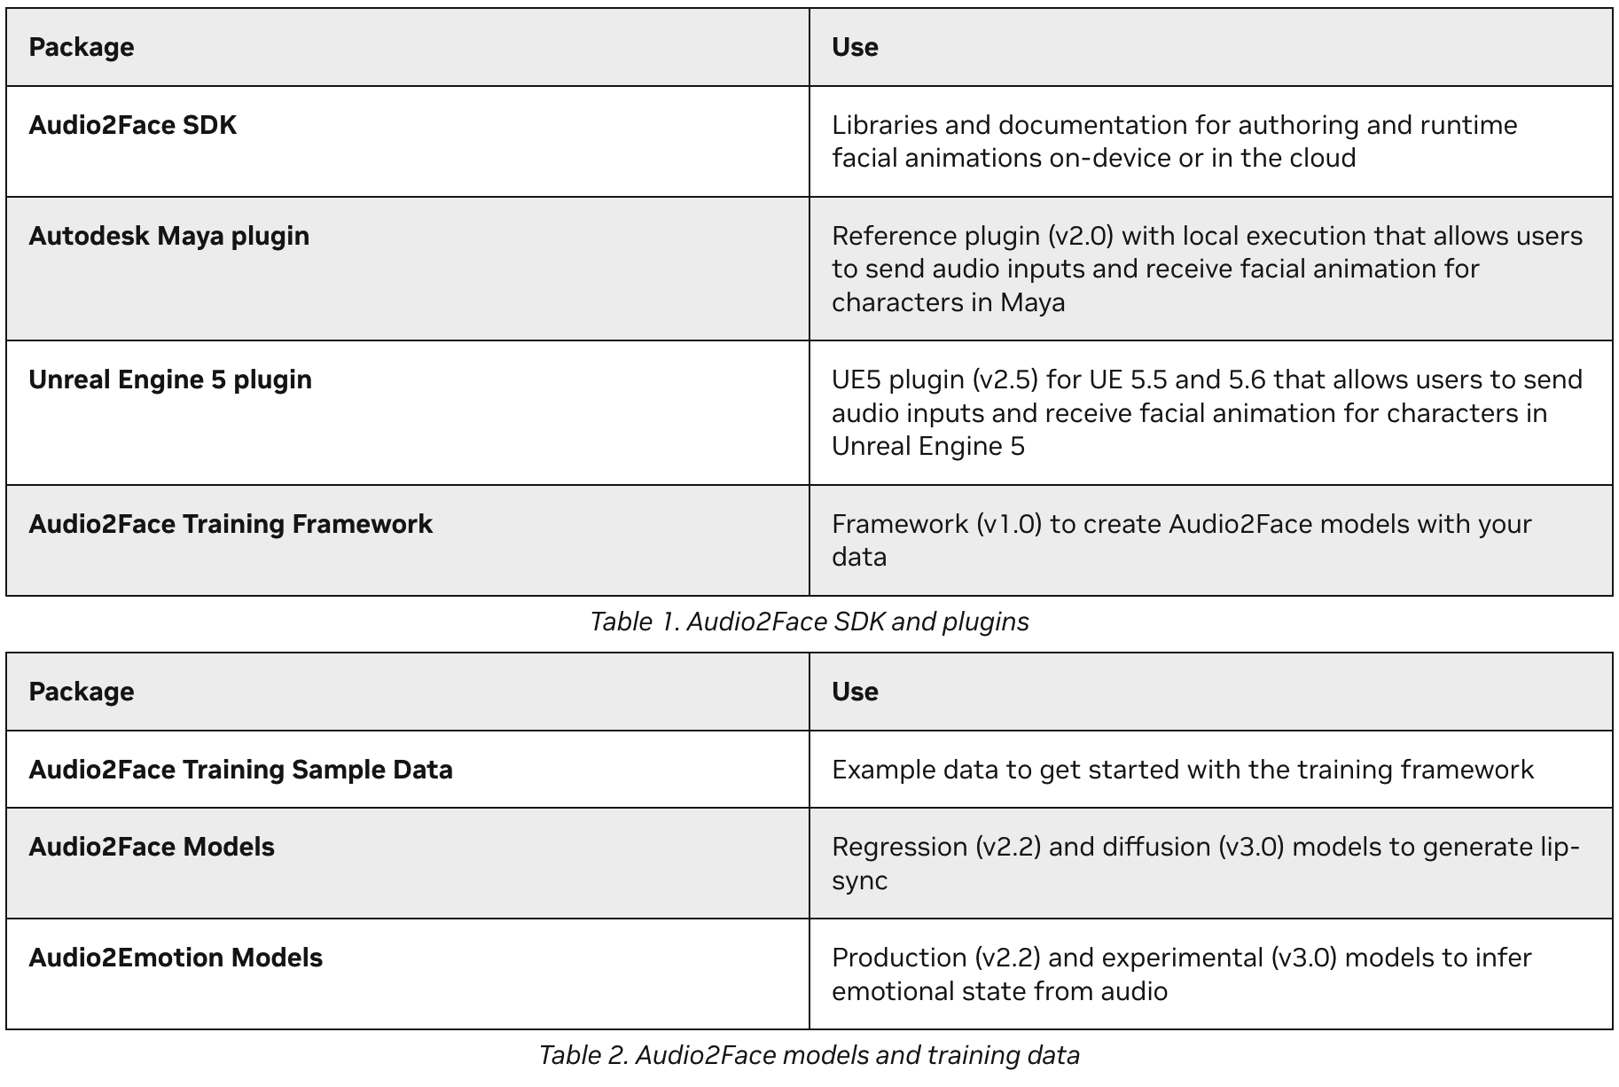Click the Audio2Face Training Sample Data label
This screenshot has height=1087, width=1619.
click(240, 770)
